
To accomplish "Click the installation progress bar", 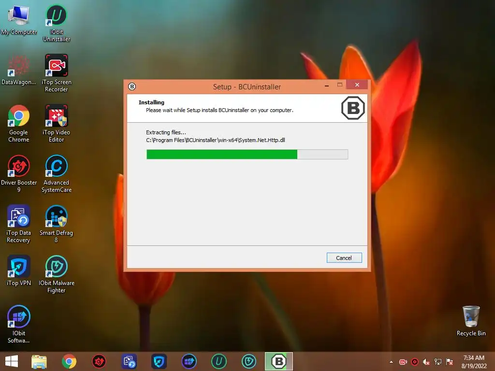I will tap(247, 154).
